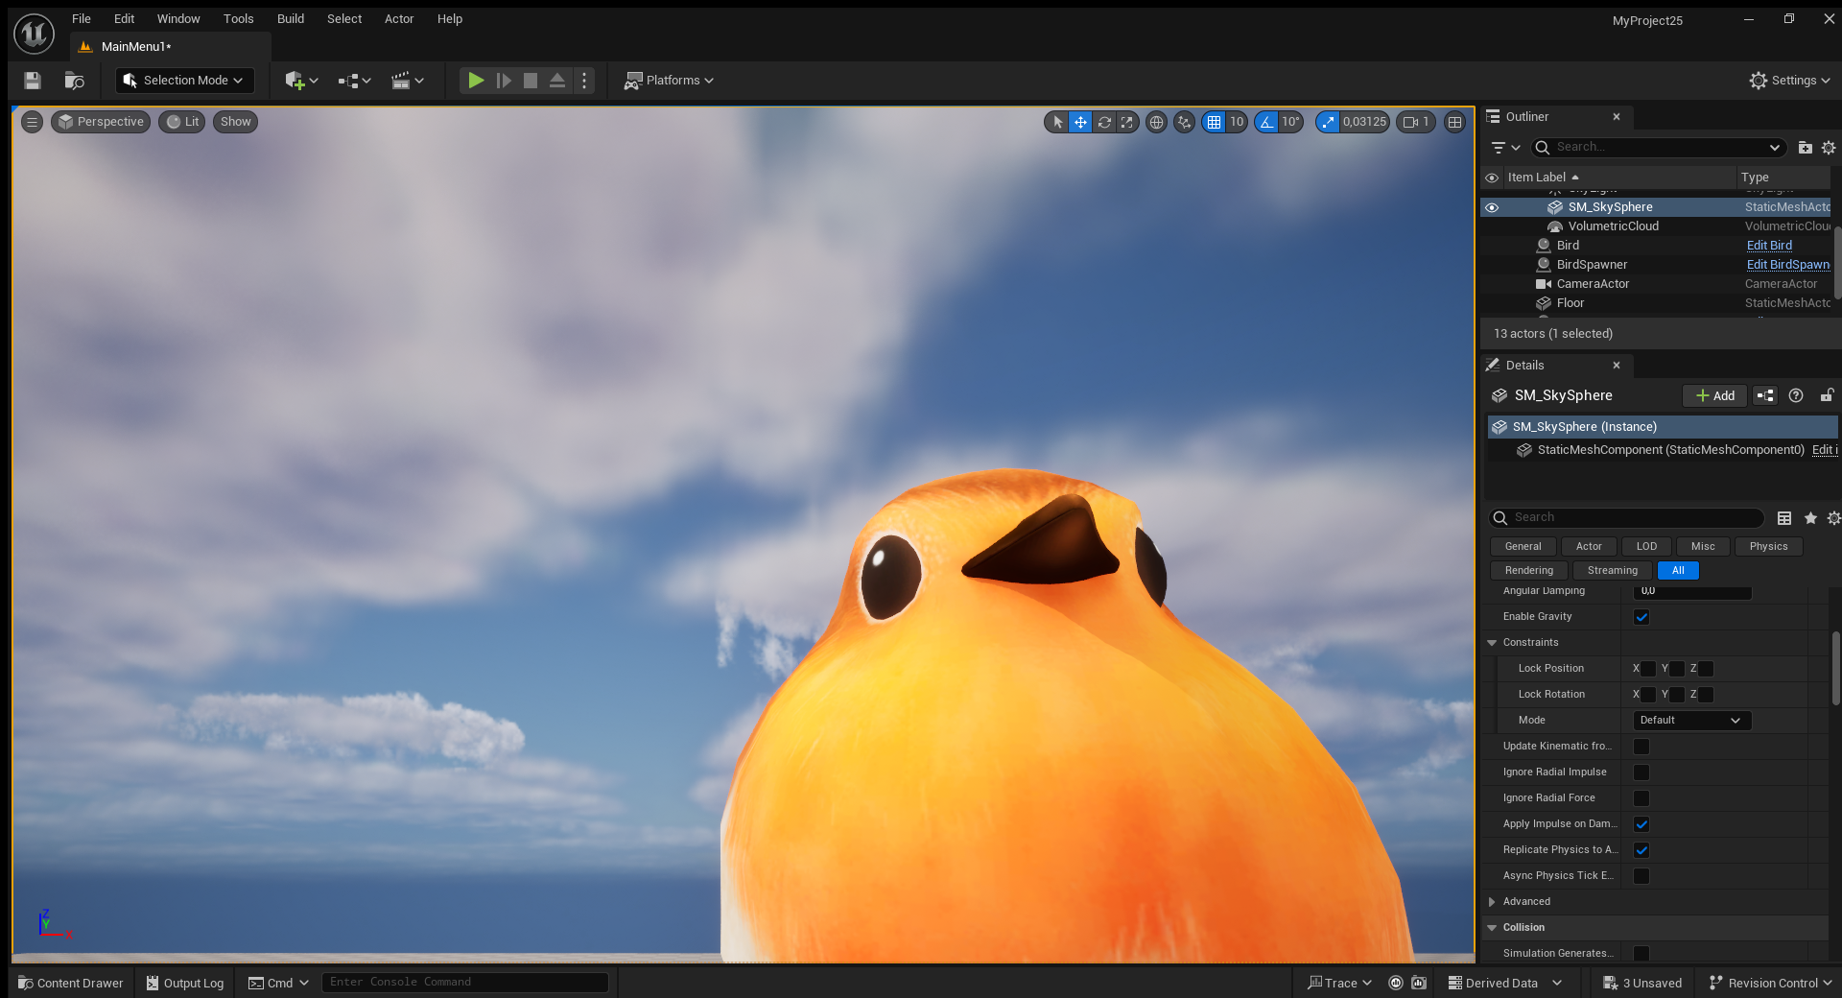Open the viewport Show flags menu
Screen dimensions: 1842x998
pyautogui.click(x=235, y=122)
